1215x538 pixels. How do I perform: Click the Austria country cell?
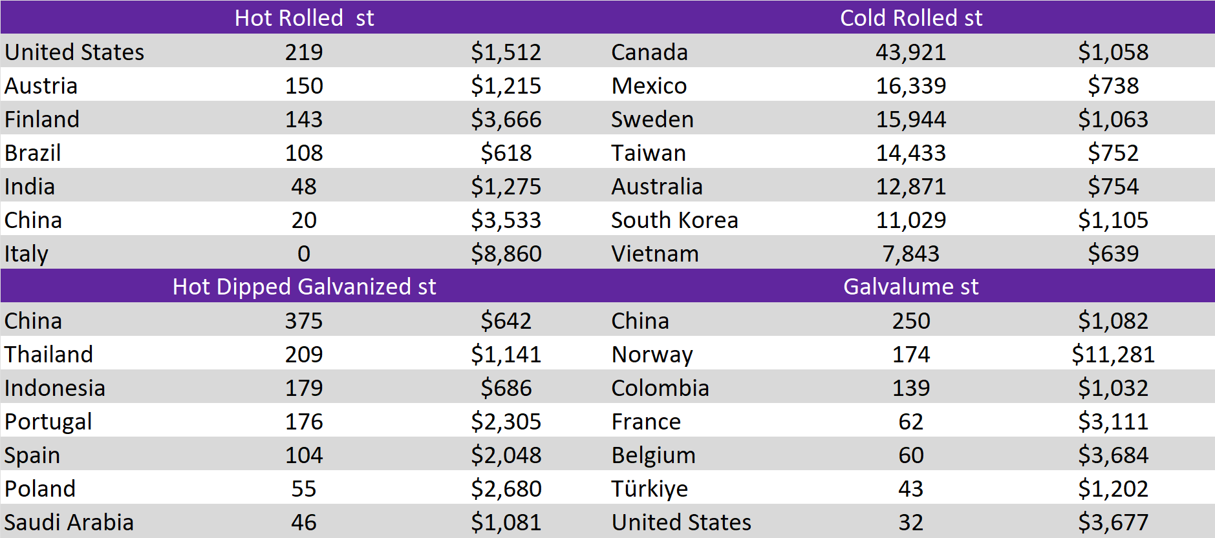point(41,85)
